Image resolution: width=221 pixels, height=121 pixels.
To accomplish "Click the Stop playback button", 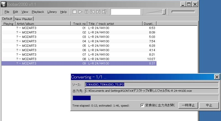I will (x=74, y=12).
